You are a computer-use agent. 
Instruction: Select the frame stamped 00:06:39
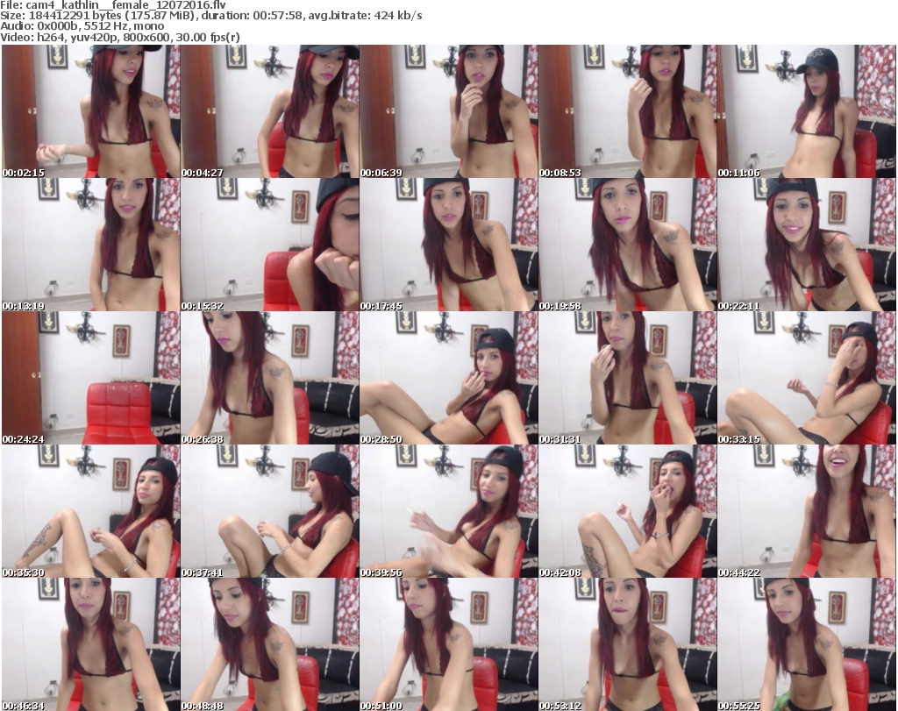point(448,111)
